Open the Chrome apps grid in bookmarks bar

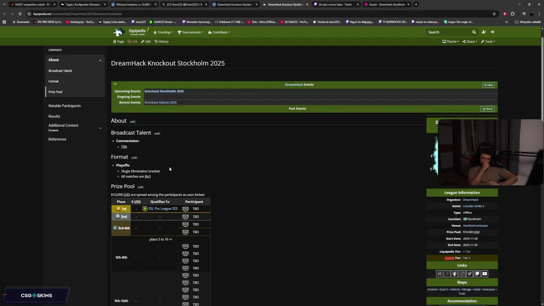point(4,22)
